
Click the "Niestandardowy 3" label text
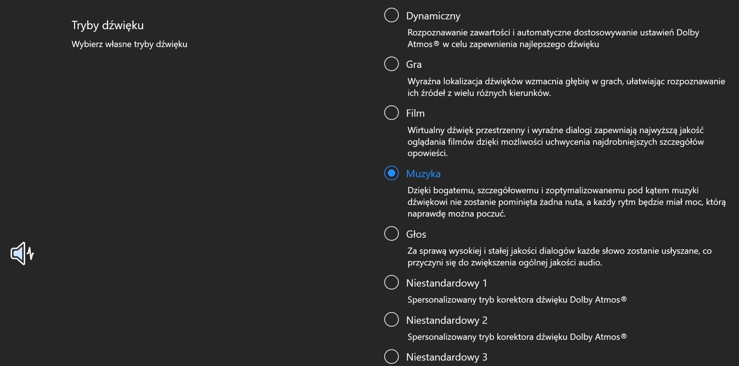tap(446, 357)
